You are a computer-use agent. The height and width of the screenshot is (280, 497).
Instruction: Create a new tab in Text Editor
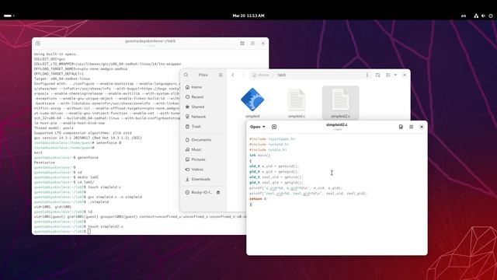[x=274, y=127]
